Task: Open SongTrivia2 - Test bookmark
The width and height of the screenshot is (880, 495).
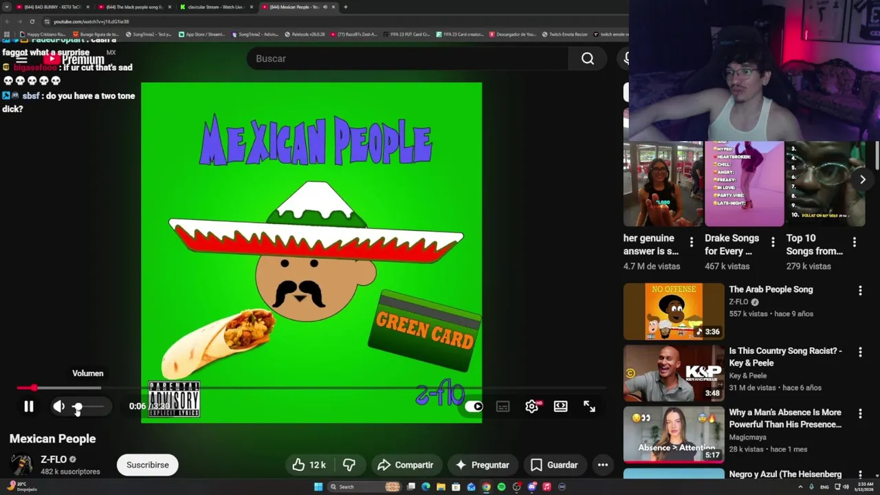Action: [x=148, y=34]
